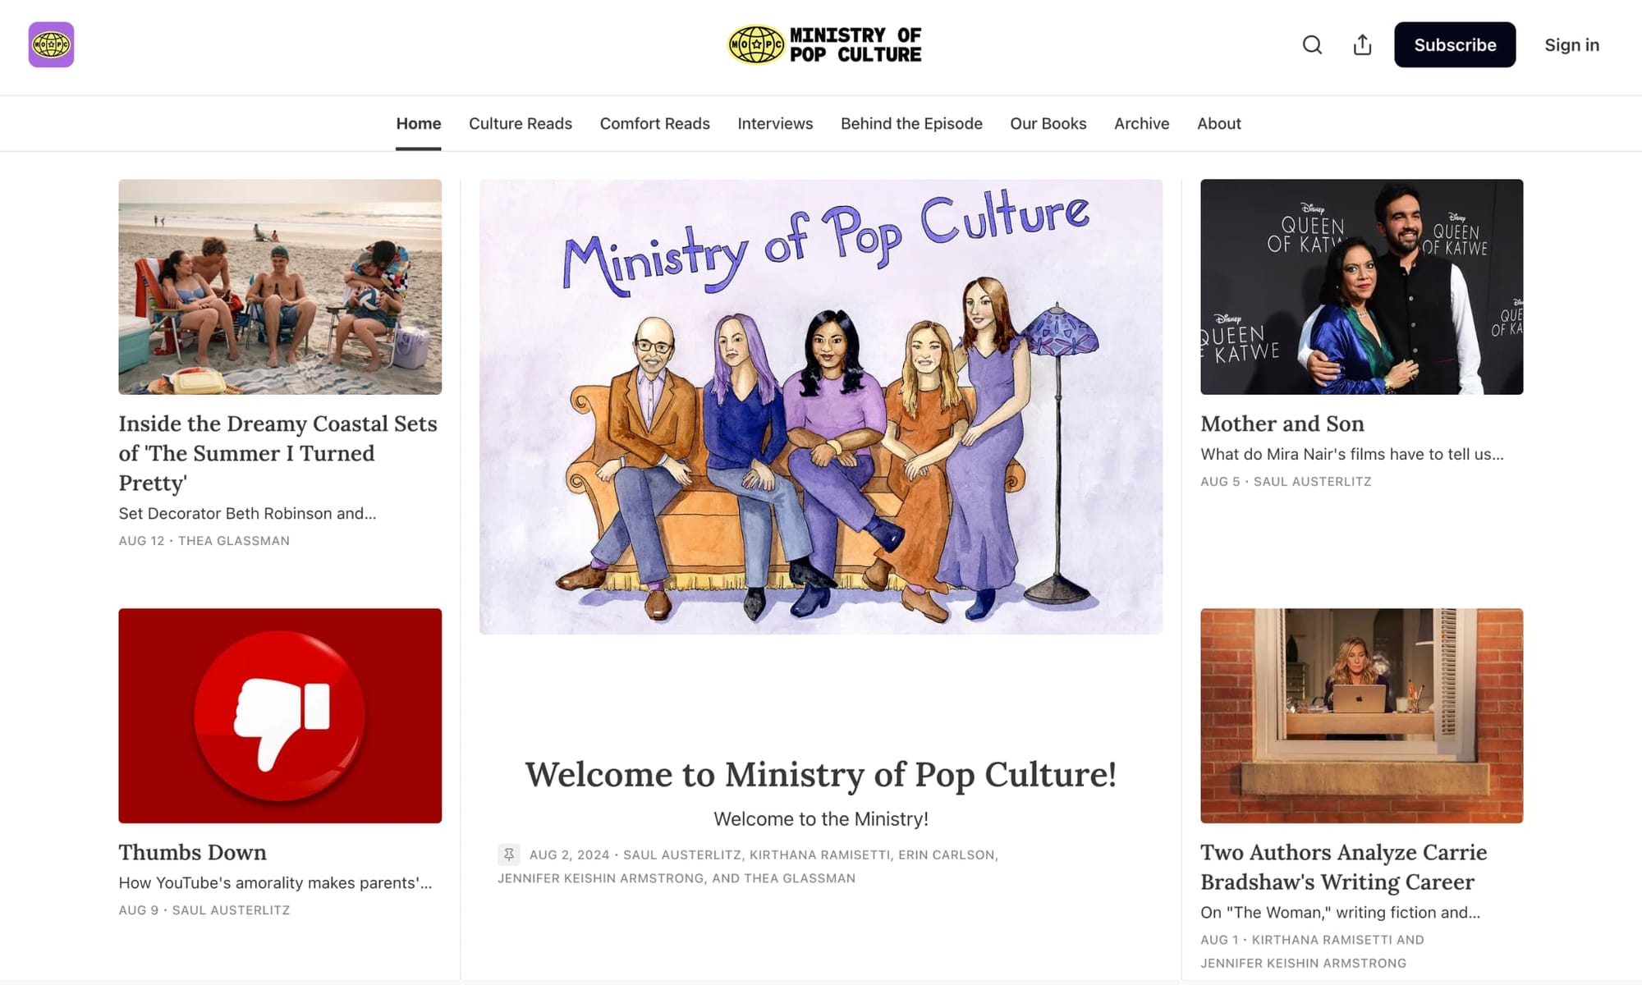The height and width of the screenshot is (985, 1642).
Task: Open the Mother and Son headline
Action: pyautogui.click(x=1282, y=424)
